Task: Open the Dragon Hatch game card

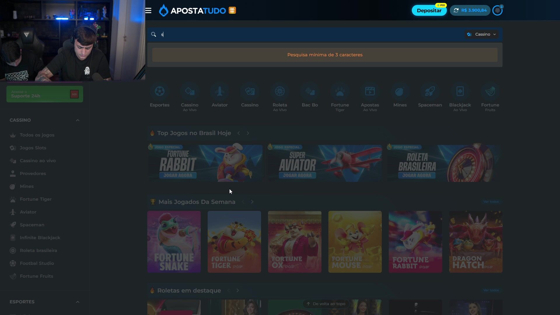Action: [x=476, y=242]
